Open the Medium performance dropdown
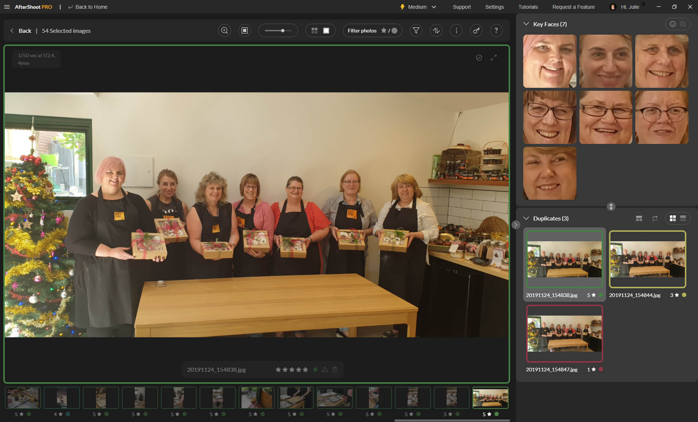Screen dimensions: 698x422 419,7
